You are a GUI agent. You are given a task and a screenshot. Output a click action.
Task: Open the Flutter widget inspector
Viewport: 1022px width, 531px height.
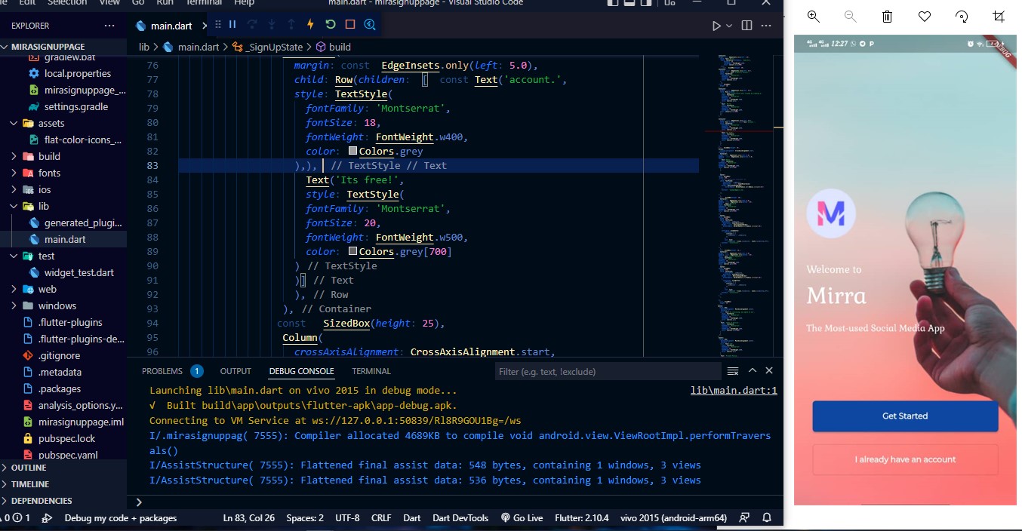369,24
